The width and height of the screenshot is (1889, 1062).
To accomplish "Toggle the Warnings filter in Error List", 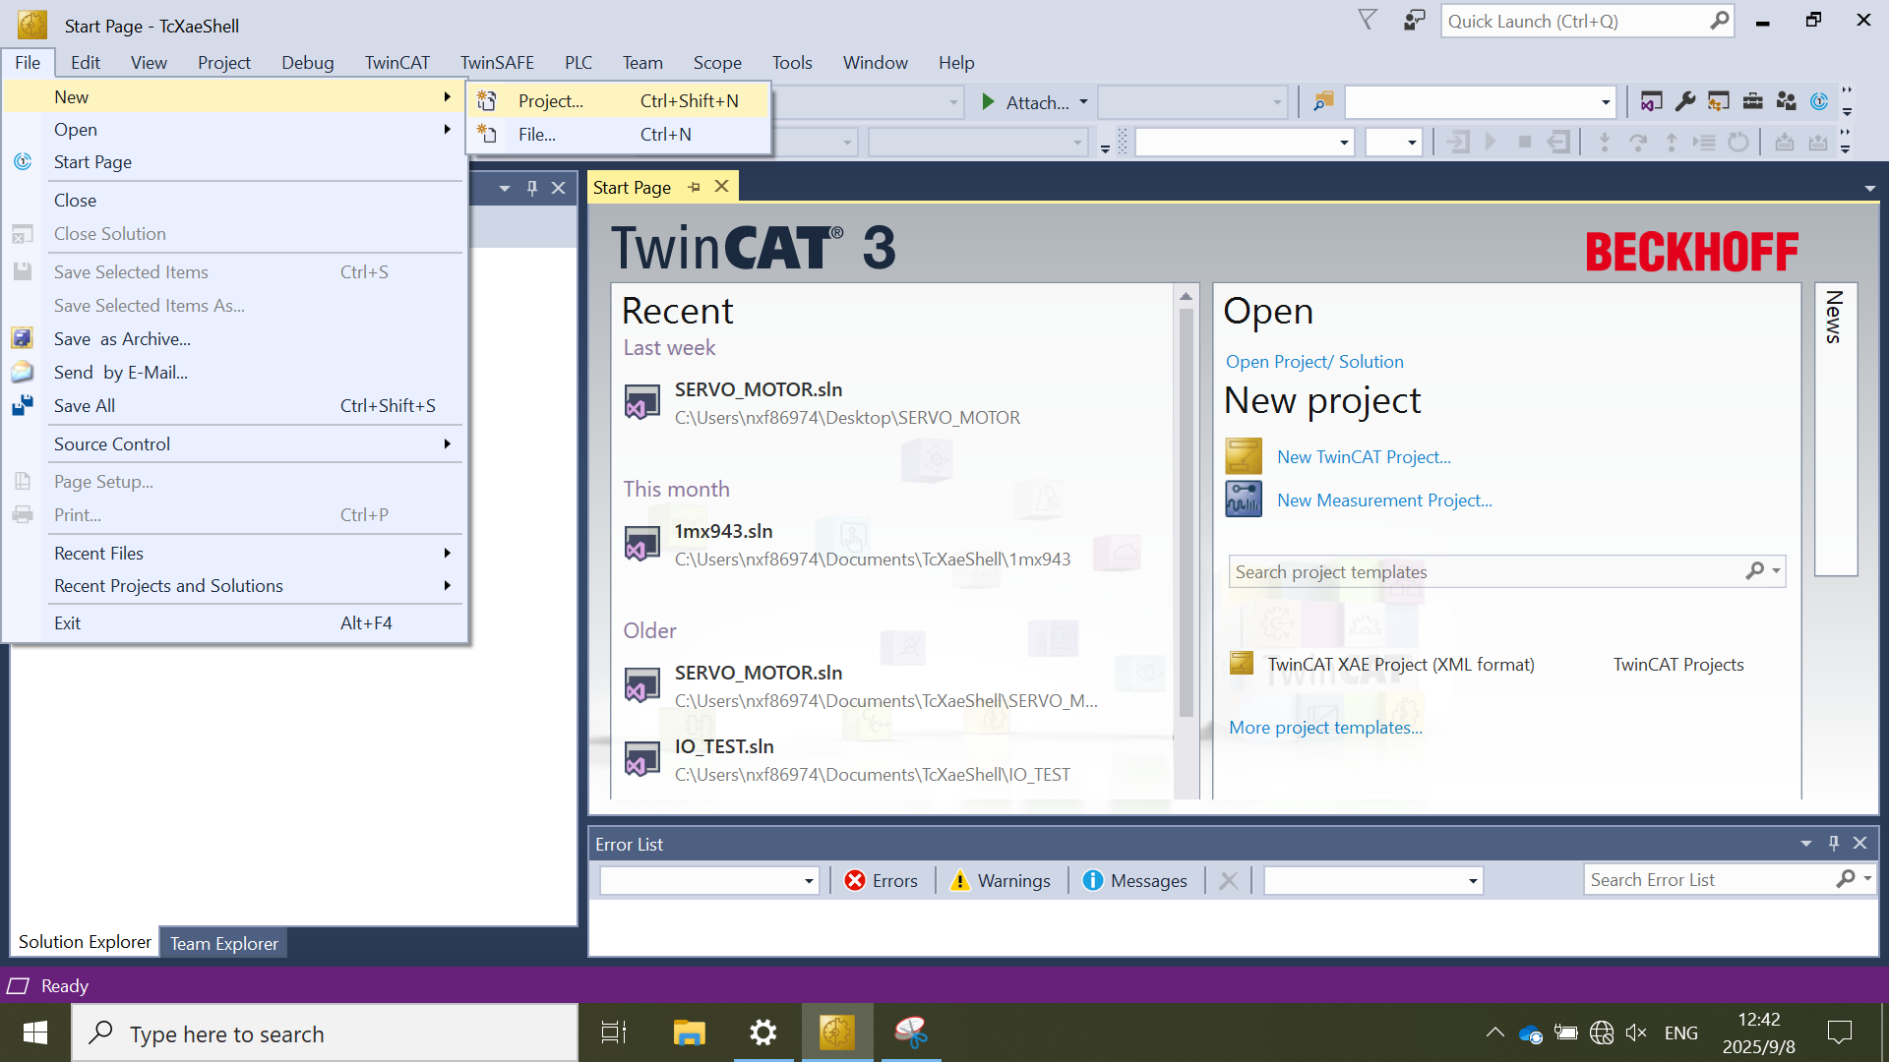I will pos(1001,880).
